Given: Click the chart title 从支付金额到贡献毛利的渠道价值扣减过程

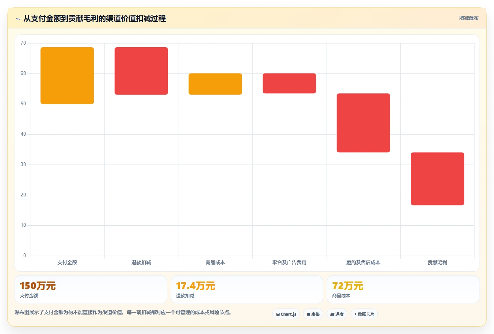Looking at the screenshot, I should [x=94, y=18].
